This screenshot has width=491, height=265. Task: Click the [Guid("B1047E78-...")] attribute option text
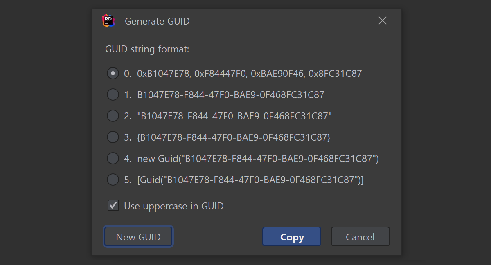coord(250,180)
